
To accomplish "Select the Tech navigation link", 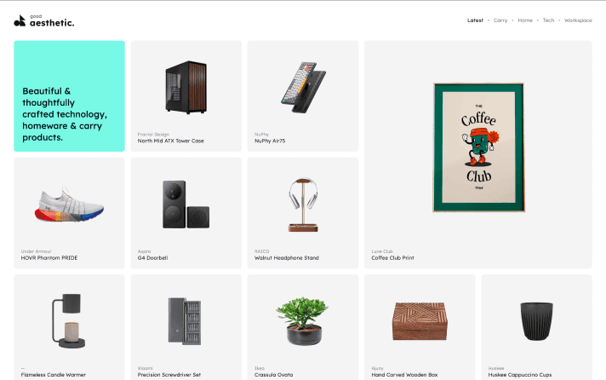I will [x=548, y=20].
